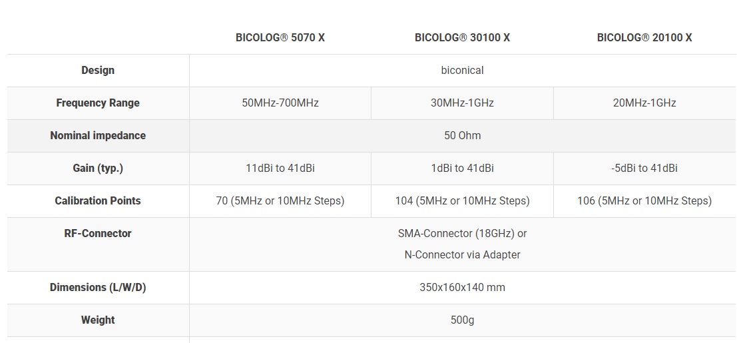The height and width of the screenshot is (343, 737).
Task: Select the biconical design cell
Action: [x=462, y=70]
